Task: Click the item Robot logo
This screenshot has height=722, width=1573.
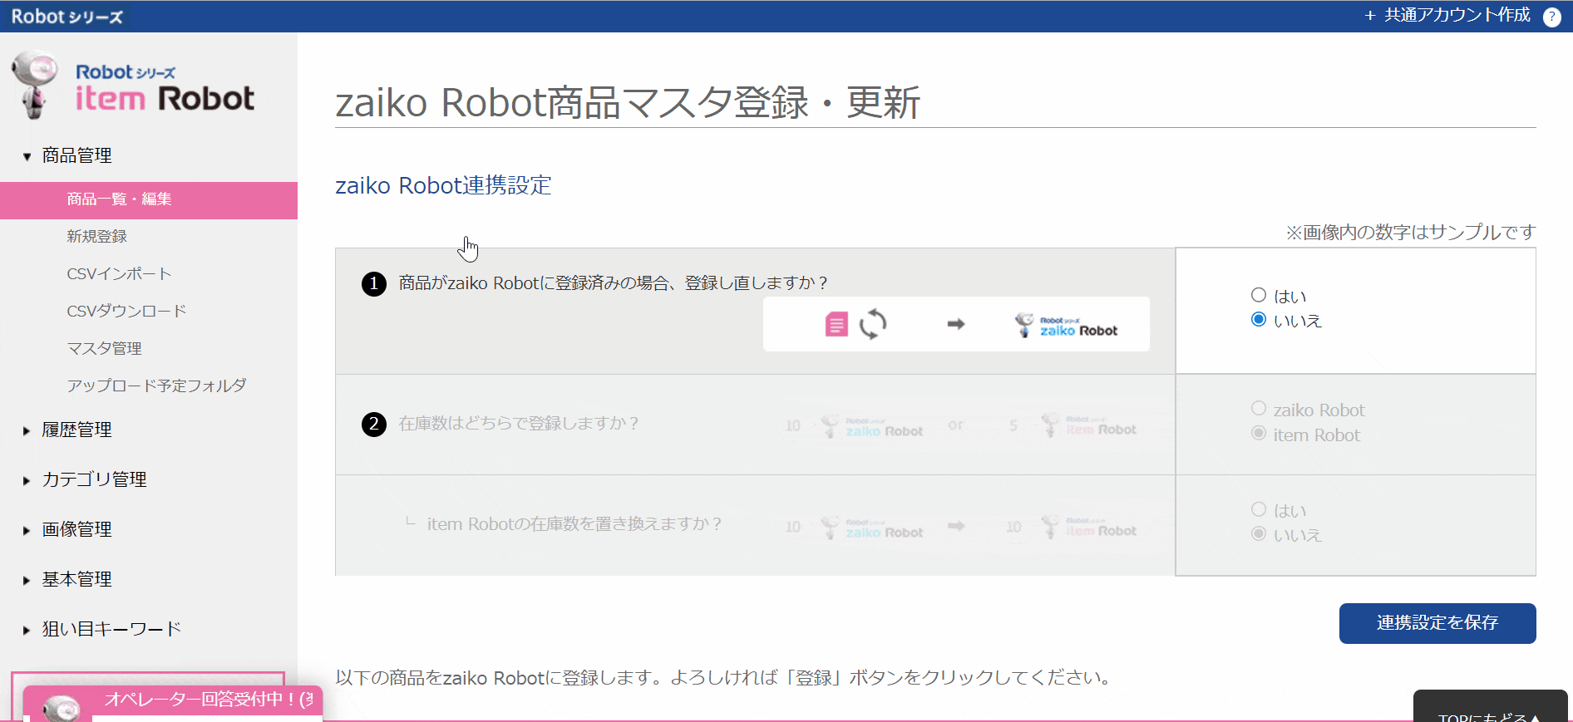Action: tap(133, 86)
